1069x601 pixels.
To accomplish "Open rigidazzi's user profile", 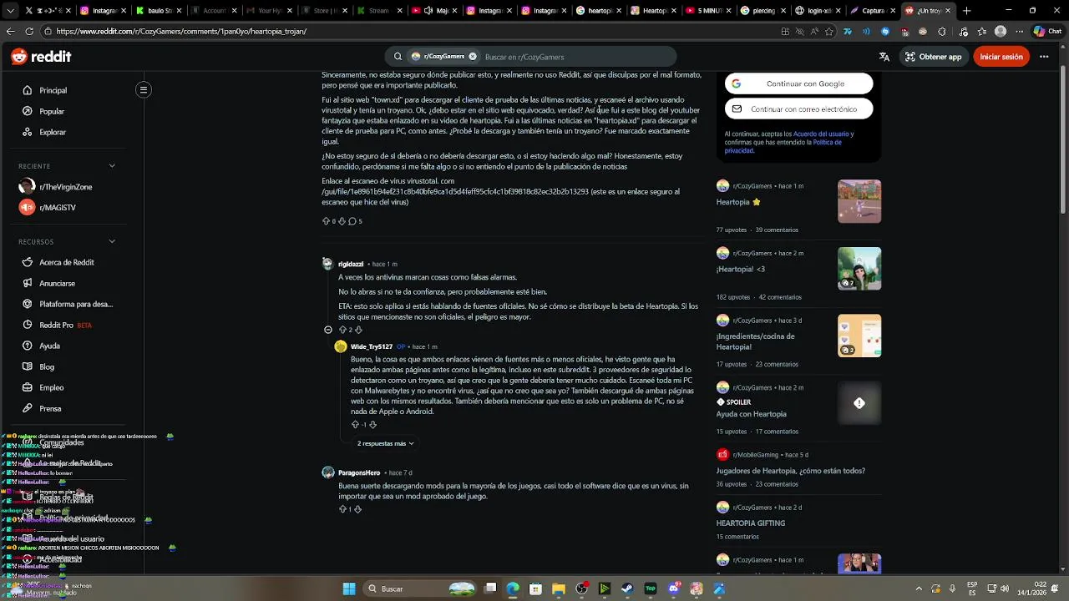I will click(351, 264).
